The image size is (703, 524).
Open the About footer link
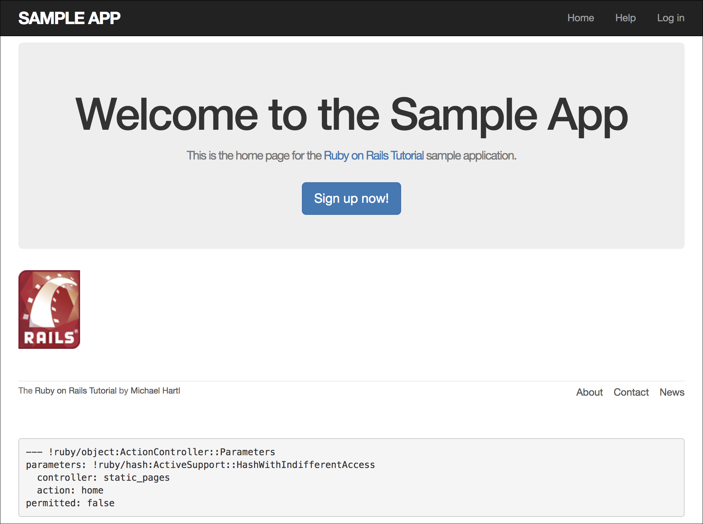click(589, 392)
